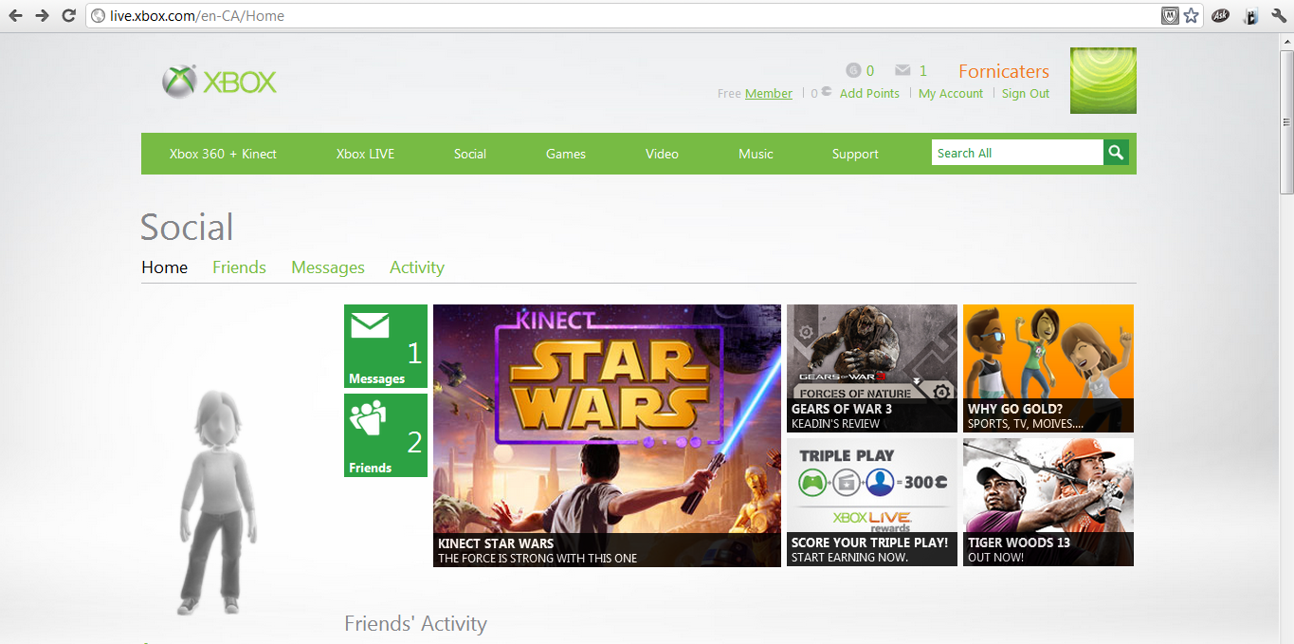The width and height of the screenshot is (1294, 644).
Task: Click the Fornicaters gamertag
Action: click(1004, 71)
